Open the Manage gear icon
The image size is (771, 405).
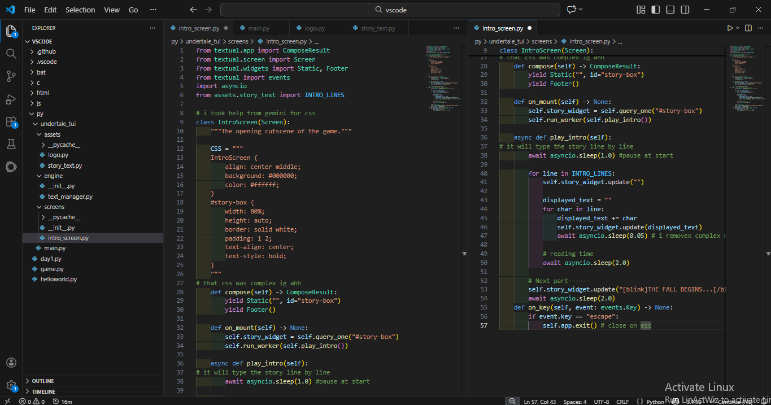coord(11,385)
